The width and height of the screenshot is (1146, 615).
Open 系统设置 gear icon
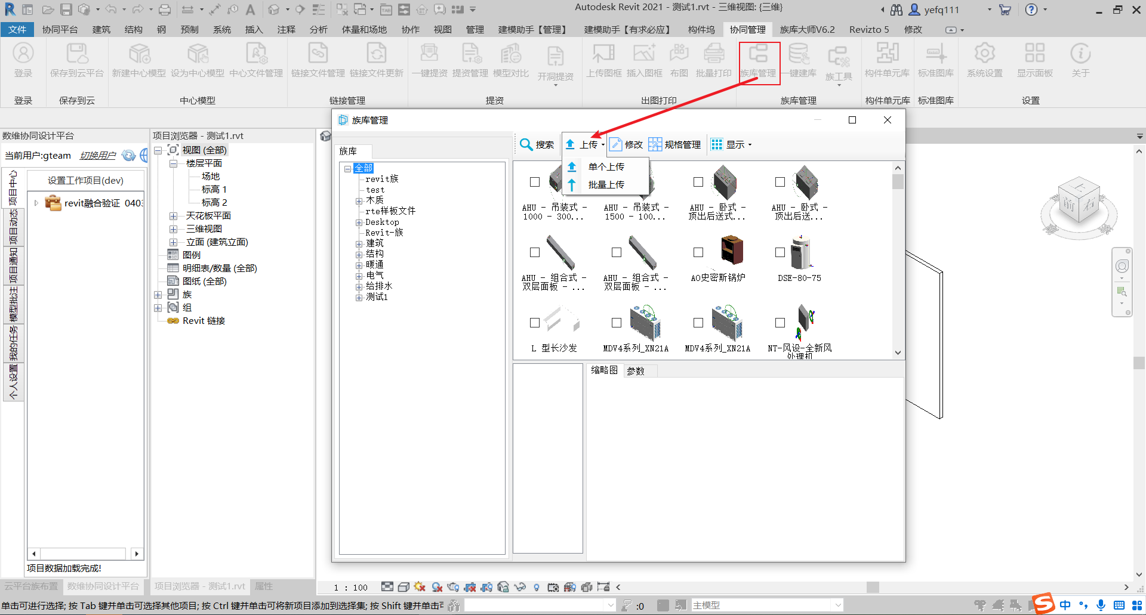point(985,60)
